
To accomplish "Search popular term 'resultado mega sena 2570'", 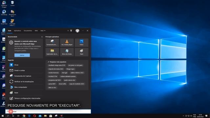I will click(x=57, y=65).
